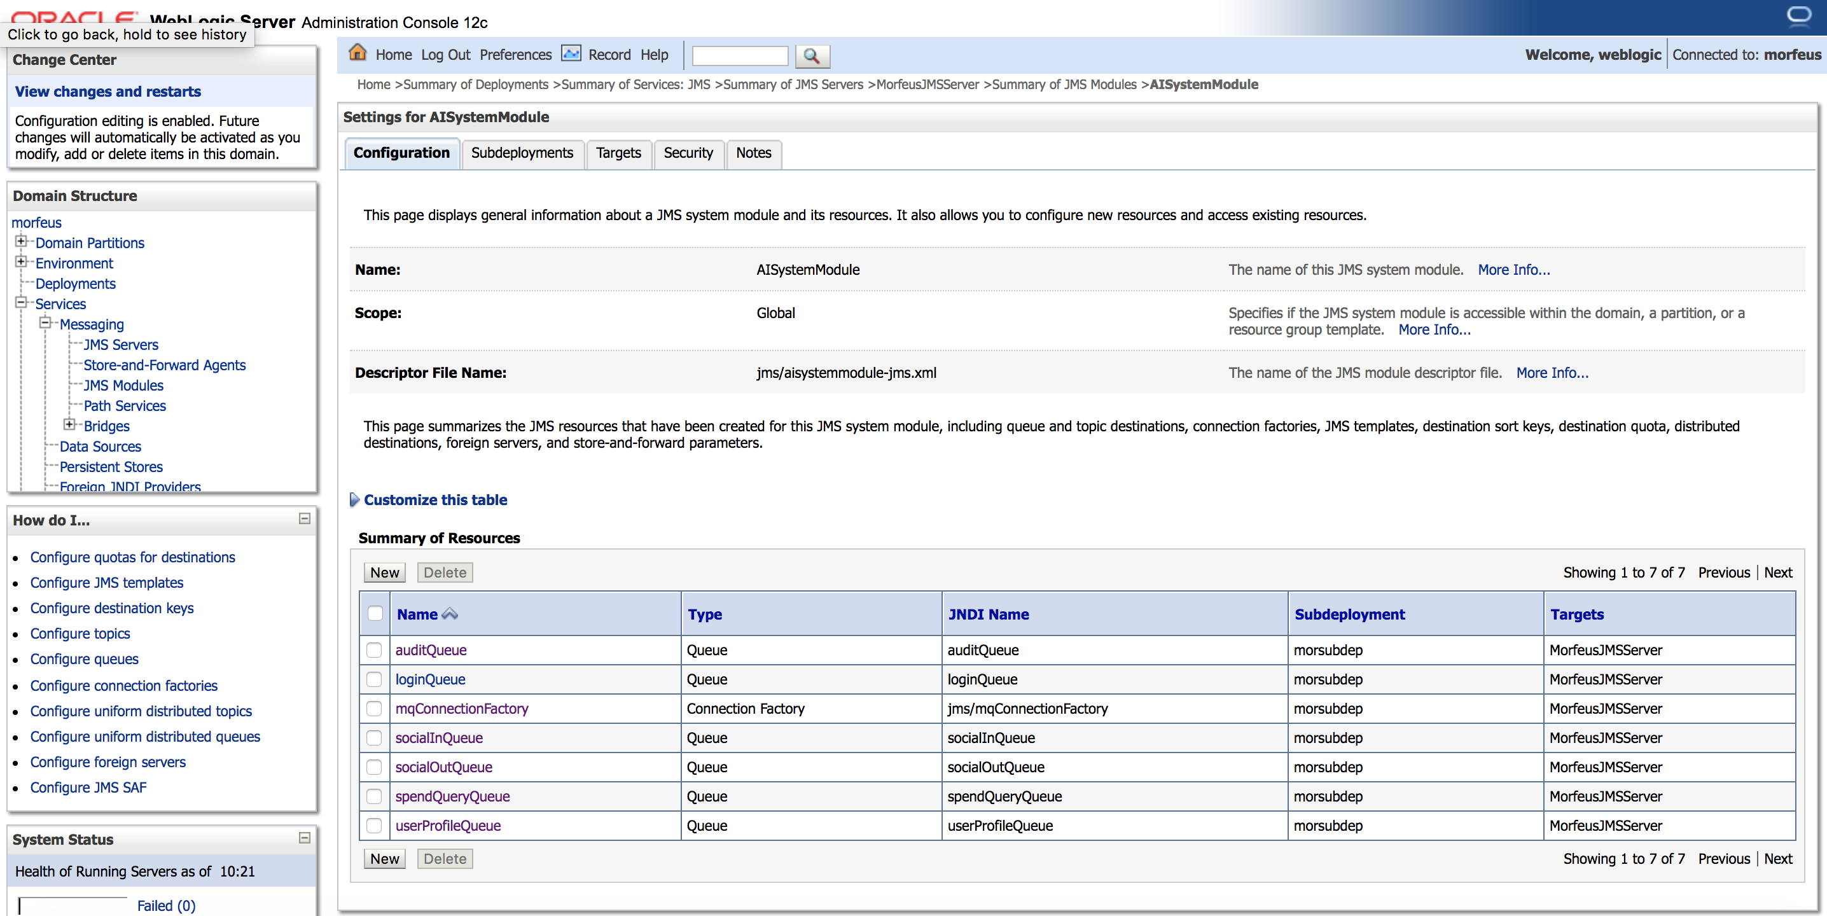Click the top New button

pos(384,572)
